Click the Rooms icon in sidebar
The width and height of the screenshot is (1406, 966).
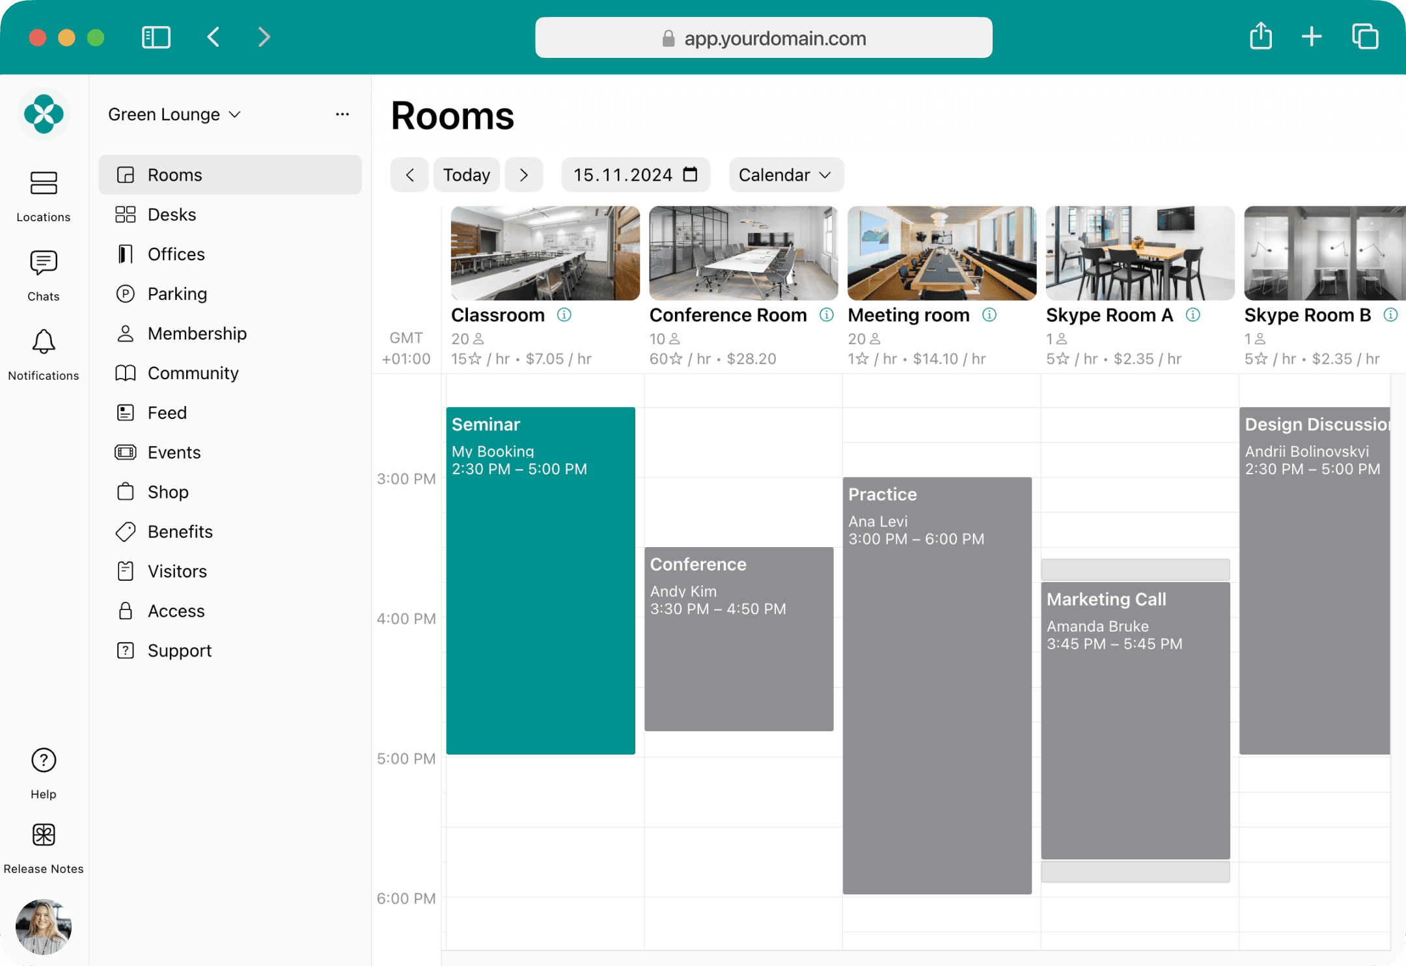[125, 175]
